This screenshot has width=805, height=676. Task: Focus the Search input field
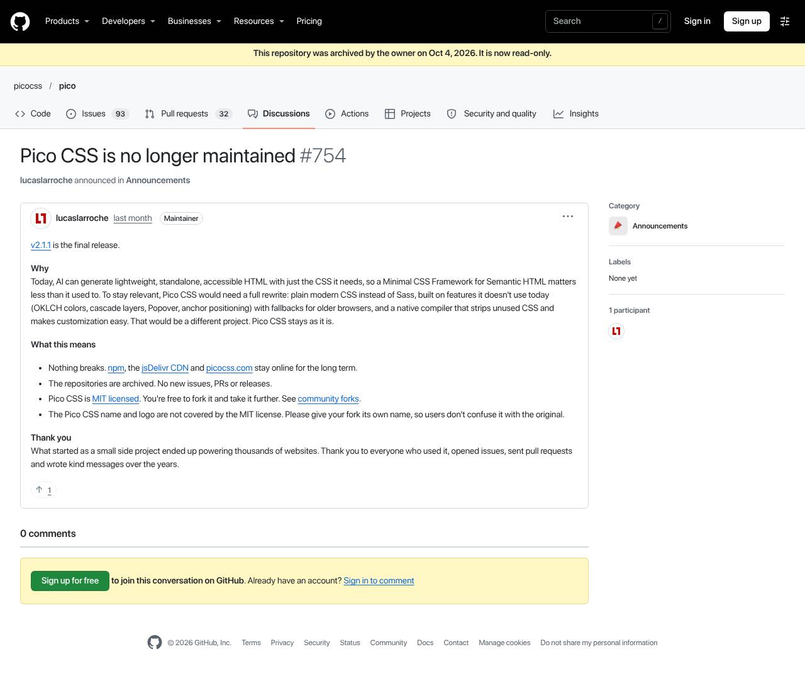[608, 21]
